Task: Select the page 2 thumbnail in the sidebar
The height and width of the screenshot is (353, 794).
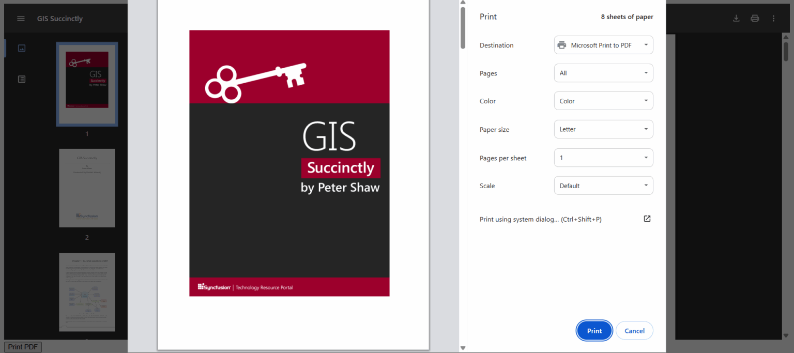Action: (x=87, y=188)
